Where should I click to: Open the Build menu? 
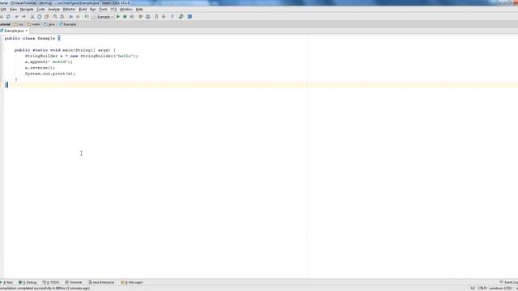tap(83, 9)
